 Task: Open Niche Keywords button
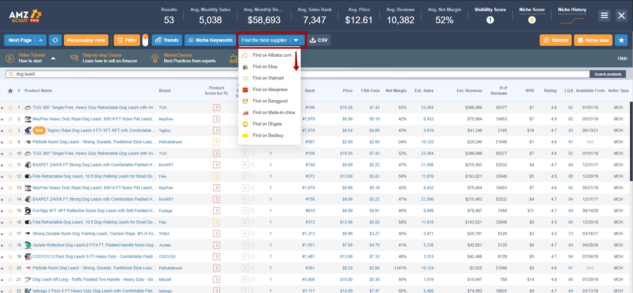point(210,40)
